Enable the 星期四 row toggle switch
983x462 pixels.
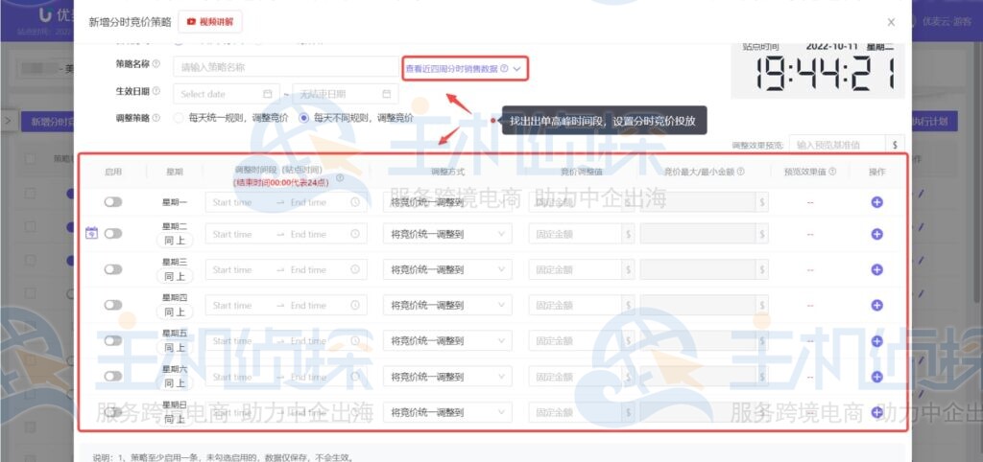[x=113, y=305]
